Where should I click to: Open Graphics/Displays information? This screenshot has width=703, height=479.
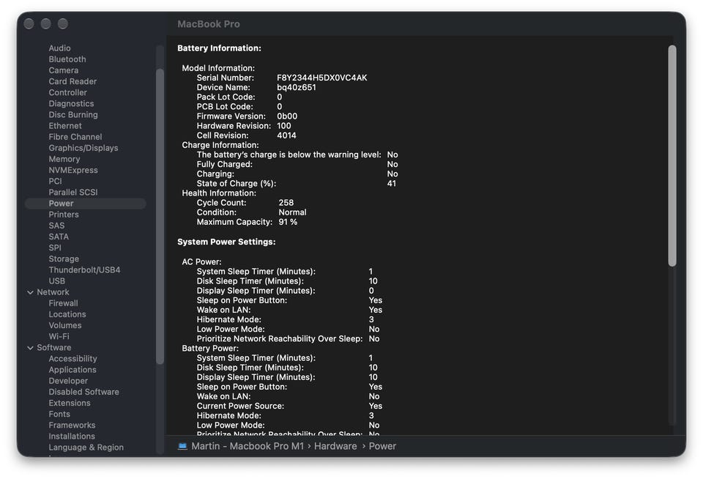click(83, 148)
